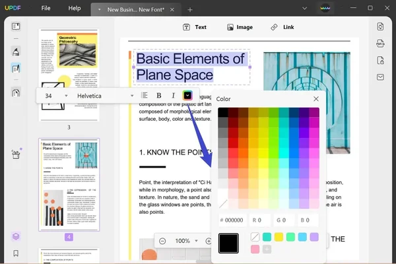
Task: Click the Text tool button
Action: click(195, 27)
